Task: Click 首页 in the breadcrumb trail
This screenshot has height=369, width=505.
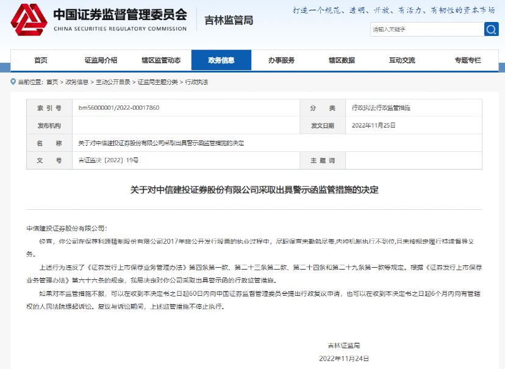Action: 52,82
